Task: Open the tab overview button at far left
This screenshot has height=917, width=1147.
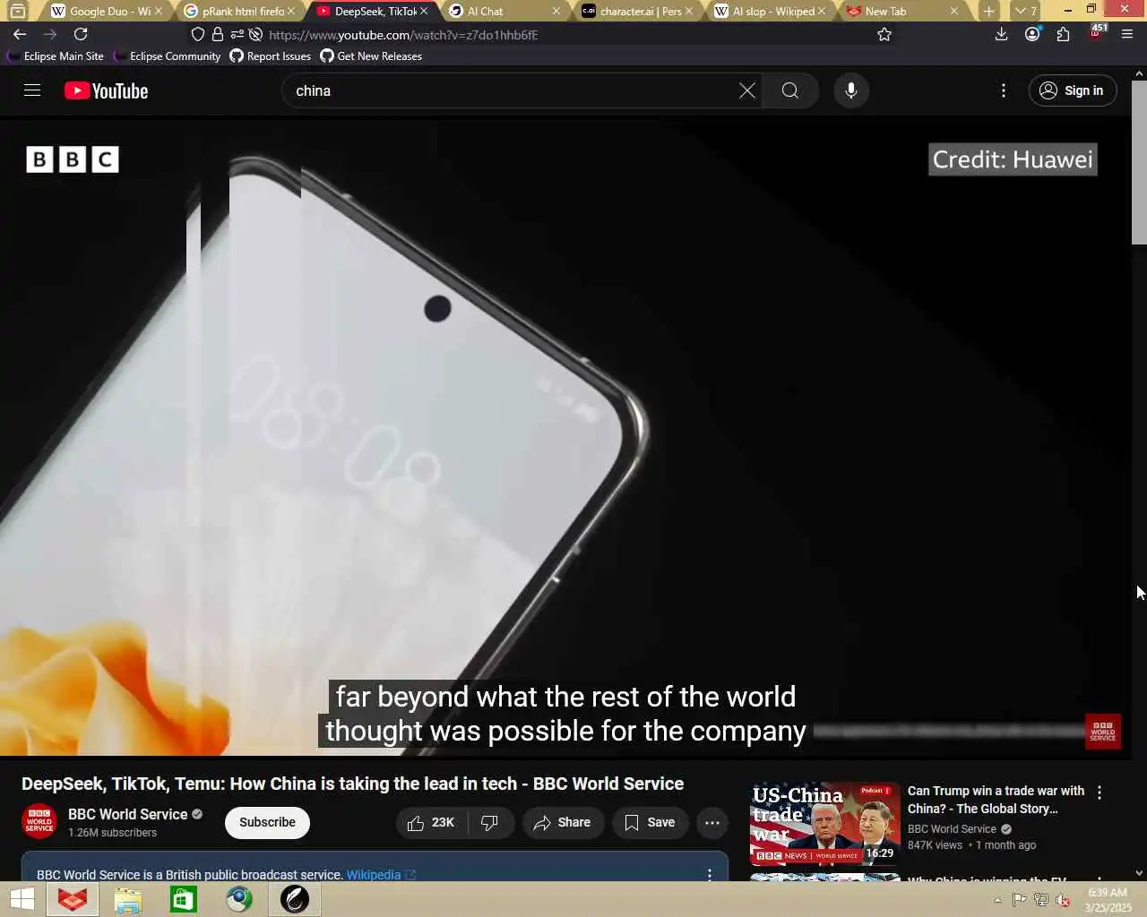Action: (x=17, y=11)
